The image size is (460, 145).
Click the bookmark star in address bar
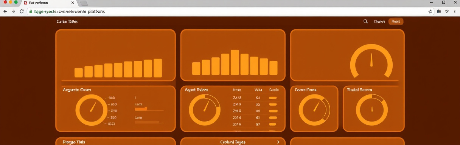pos(430,12)
